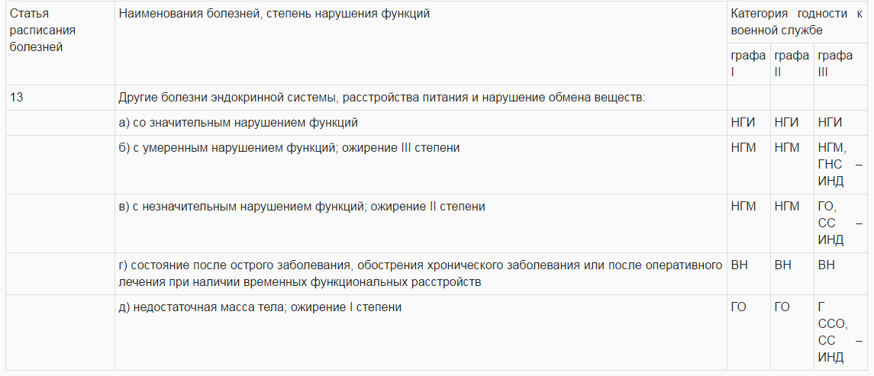This screenshot has width=874, height=376.
Task: Click 'ГО, СС – ИНД' cell
Action: [x=840, y=223]
